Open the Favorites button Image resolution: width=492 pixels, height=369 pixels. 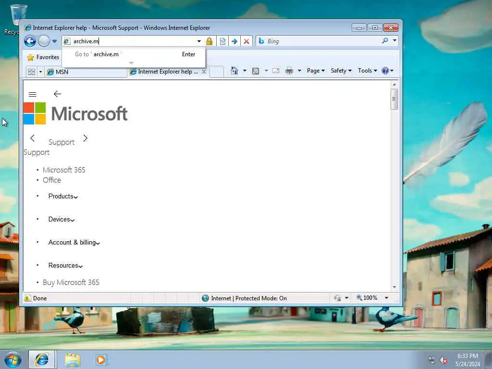pyautogui.click(x=43, y=57)
